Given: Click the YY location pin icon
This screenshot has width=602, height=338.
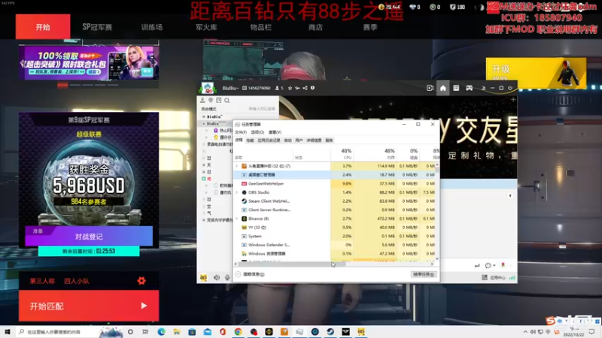Looking at the screenshot, I should point(211,101).
